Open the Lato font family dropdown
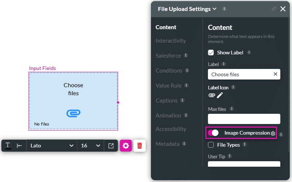Screen dimensions: 292x182 [x=52, y=146]
